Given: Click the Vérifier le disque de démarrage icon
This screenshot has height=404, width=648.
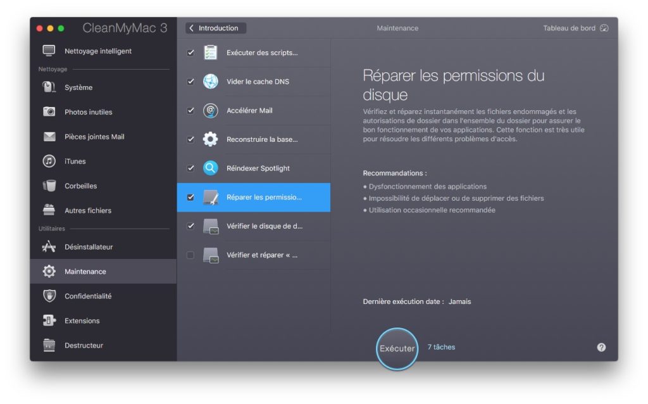Looking at the screenshot, I should coord(211,226).
